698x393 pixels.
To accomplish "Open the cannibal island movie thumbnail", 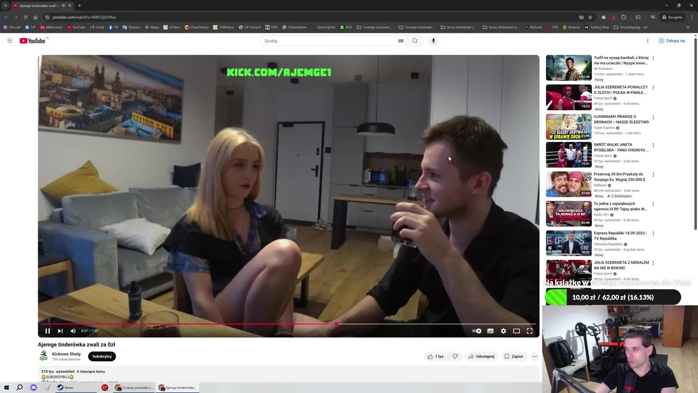I will (x=569, y=68).
